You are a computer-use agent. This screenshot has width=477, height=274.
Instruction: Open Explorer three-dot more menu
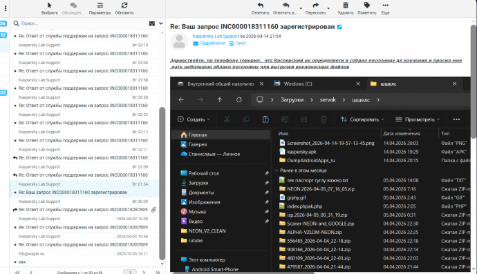point(456,119)
